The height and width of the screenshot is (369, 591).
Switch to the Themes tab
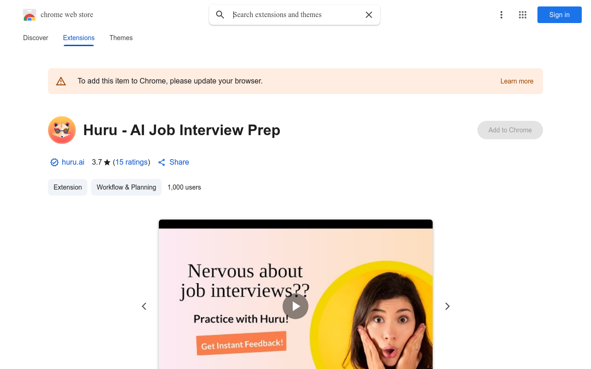point(121,38)
